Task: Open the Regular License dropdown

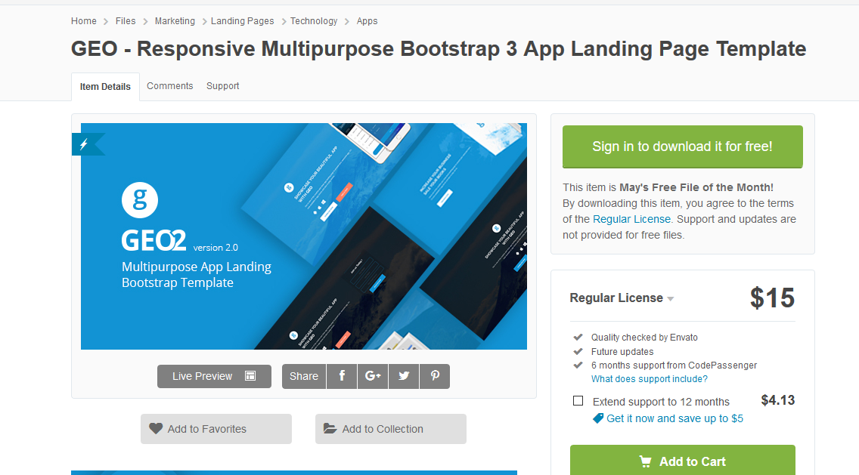Action: (x=622, y=298)
